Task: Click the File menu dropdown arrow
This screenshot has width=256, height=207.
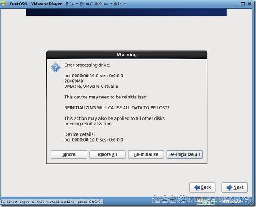Action: tap(77, 4)
